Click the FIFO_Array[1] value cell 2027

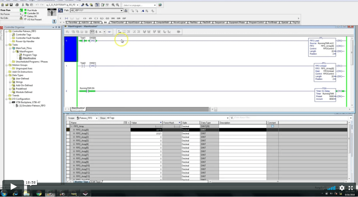click(x=146, y=133)
